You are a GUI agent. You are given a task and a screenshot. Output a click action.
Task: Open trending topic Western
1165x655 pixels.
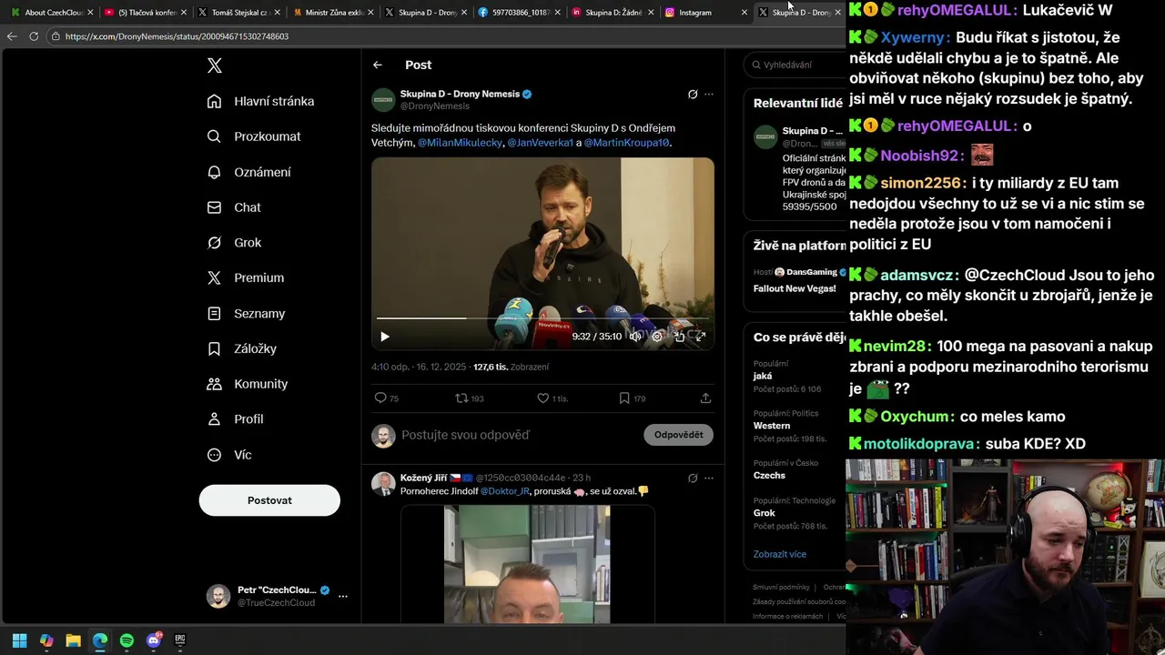(x=772, y=426)
